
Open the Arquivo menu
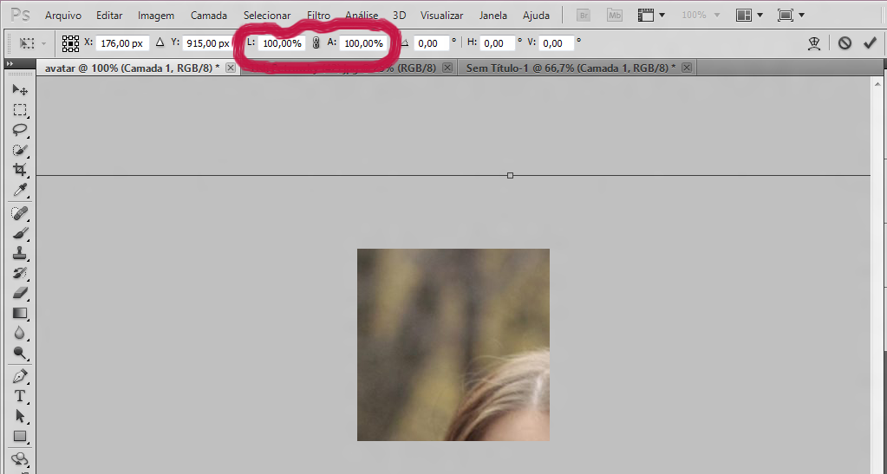[63, 16]
